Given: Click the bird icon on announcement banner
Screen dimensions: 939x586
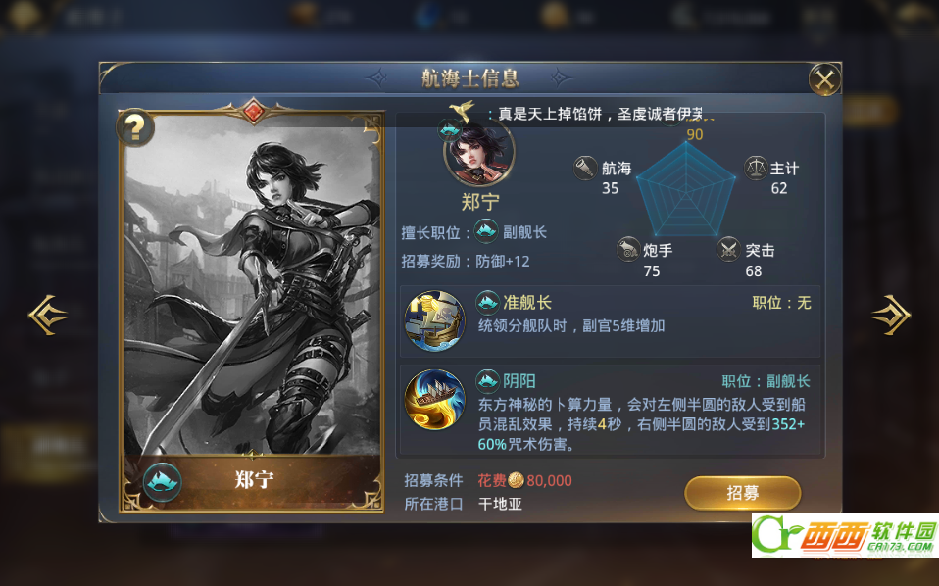Looking at the screenshot, I should coord(463,111).
